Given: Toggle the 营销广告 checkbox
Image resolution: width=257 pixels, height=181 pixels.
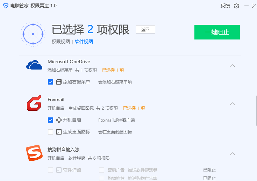Looking at the screenshot, I should click(102, 170).
